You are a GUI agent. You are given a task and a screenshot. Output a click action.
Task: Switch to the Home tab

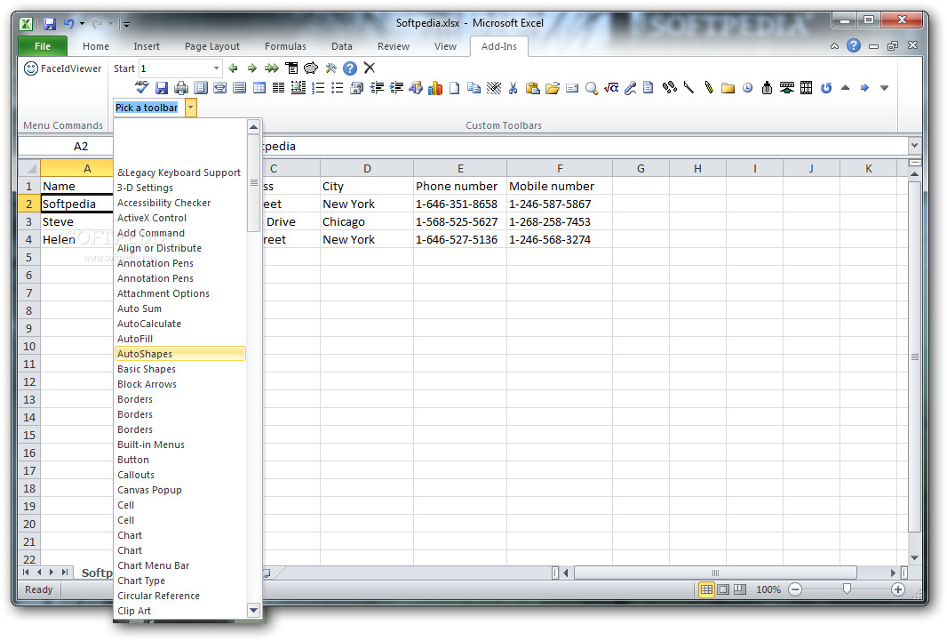click(x=95, y=46)
